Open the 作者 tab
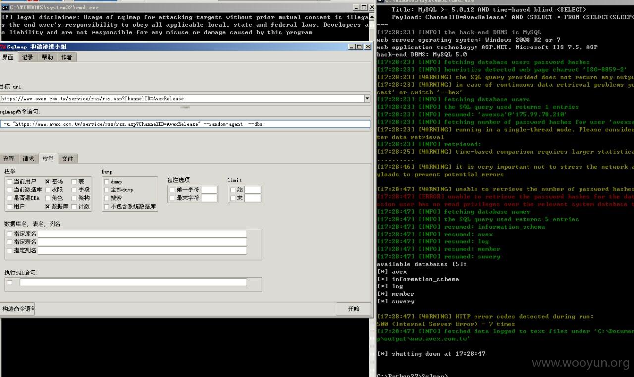This screenshot has width=634, height=377. pyautogui.click(x=66, y=57)
